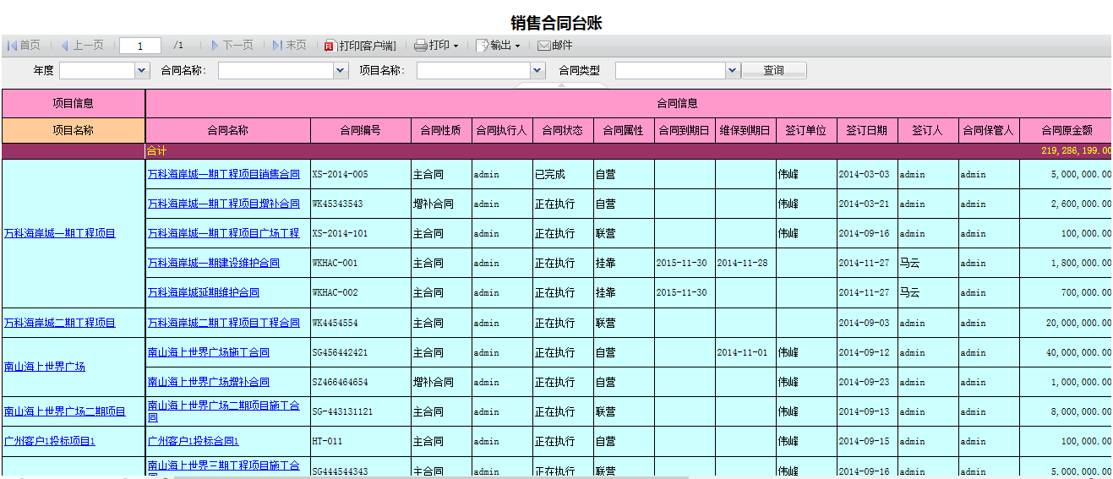The height and width of the screenshot is (479, 1113).
Task: Click the 合同到期日 column header
Action: pos(685,130)
